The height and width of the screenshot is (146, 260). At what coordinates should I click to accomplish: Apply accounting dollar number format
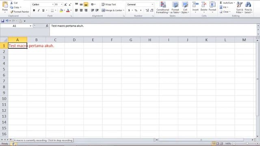pos(129,10)
